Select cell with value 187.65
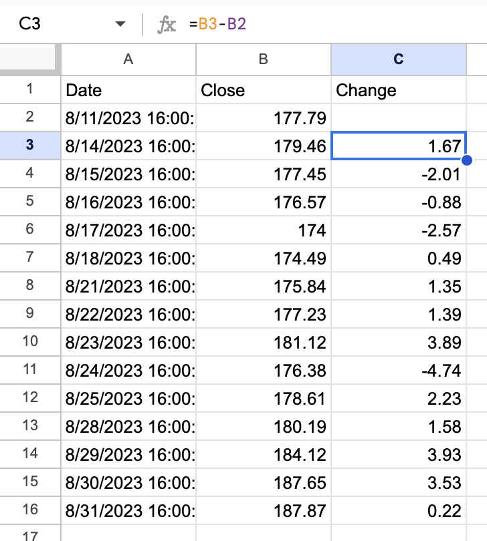 (264, 482)
